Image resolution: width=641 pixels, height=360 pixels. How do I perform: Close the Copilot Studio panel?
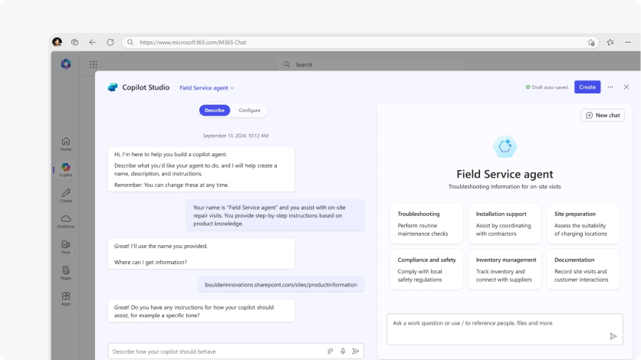[x=626, y=87]
